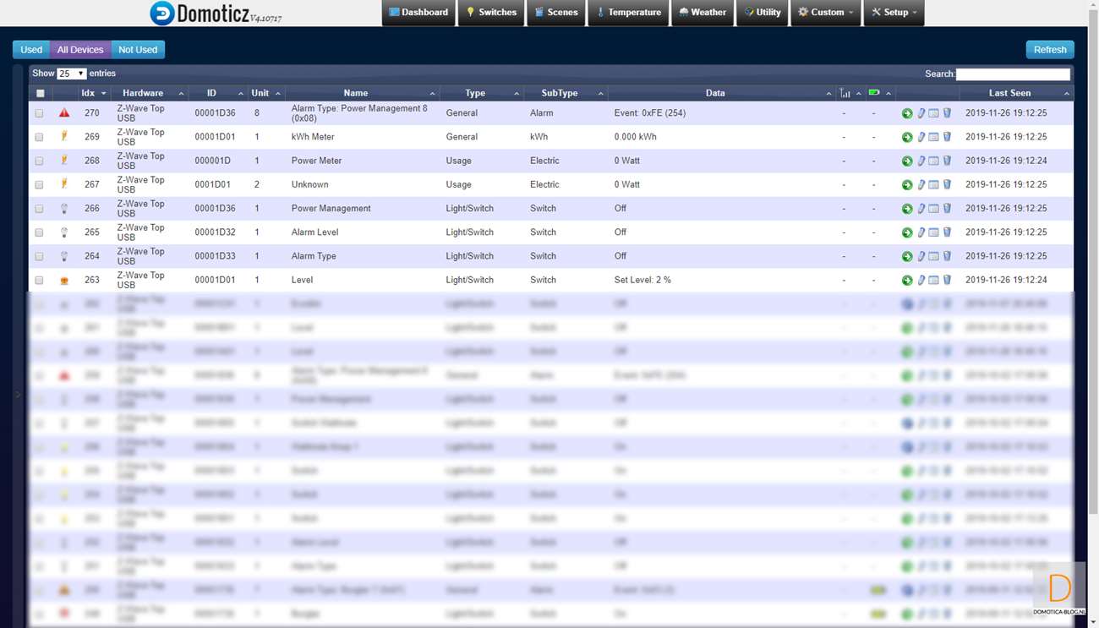The image size is (1099, 628).
Task: Sort by battery level column icon
Action: coord(874,93)
